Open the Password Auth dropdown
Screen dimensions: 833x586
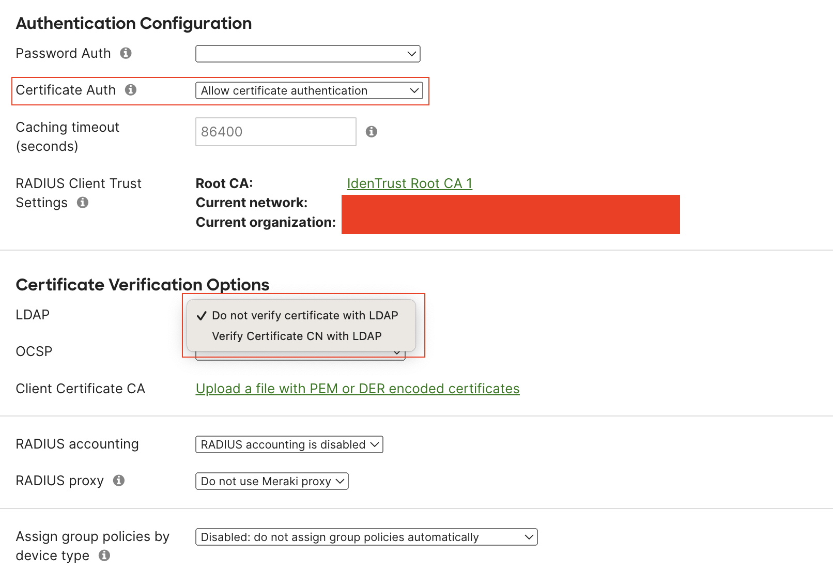(307, 53)
